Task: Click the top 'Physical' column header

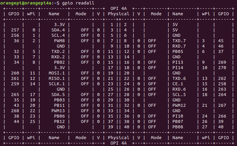Action: pos(118,14)
